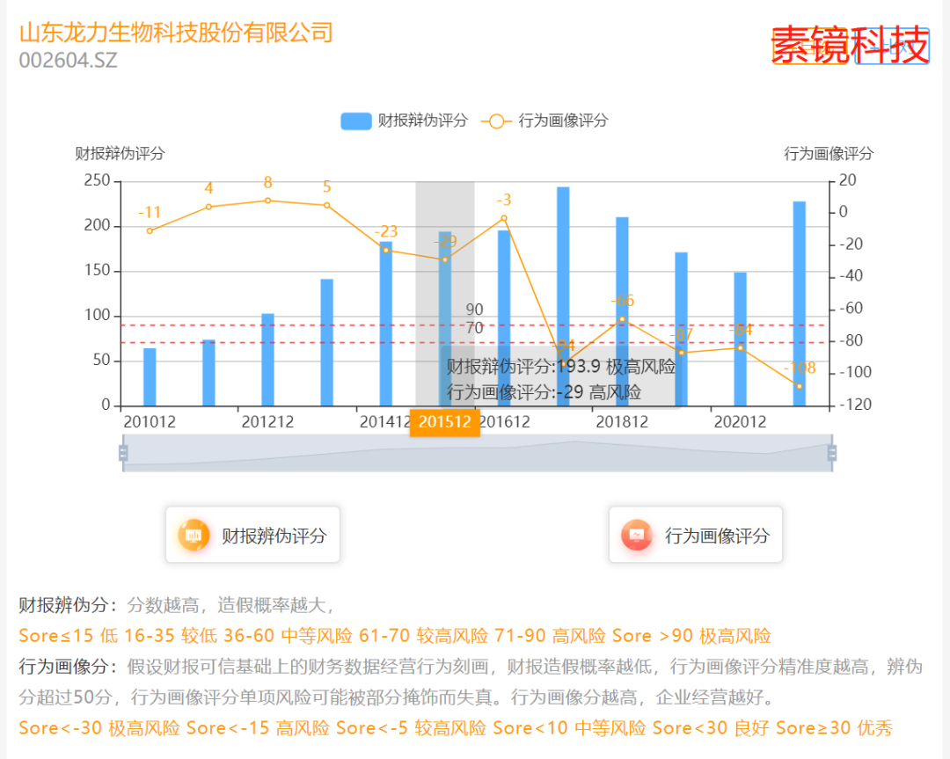This screenshot has width=950, height=759.
Task: Click the threshold label 90
Action: 474,310
